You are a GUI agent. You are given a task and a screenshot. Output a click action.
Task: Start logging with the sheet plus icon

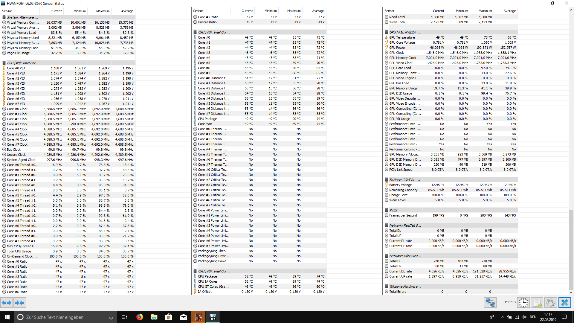[537, 303]
